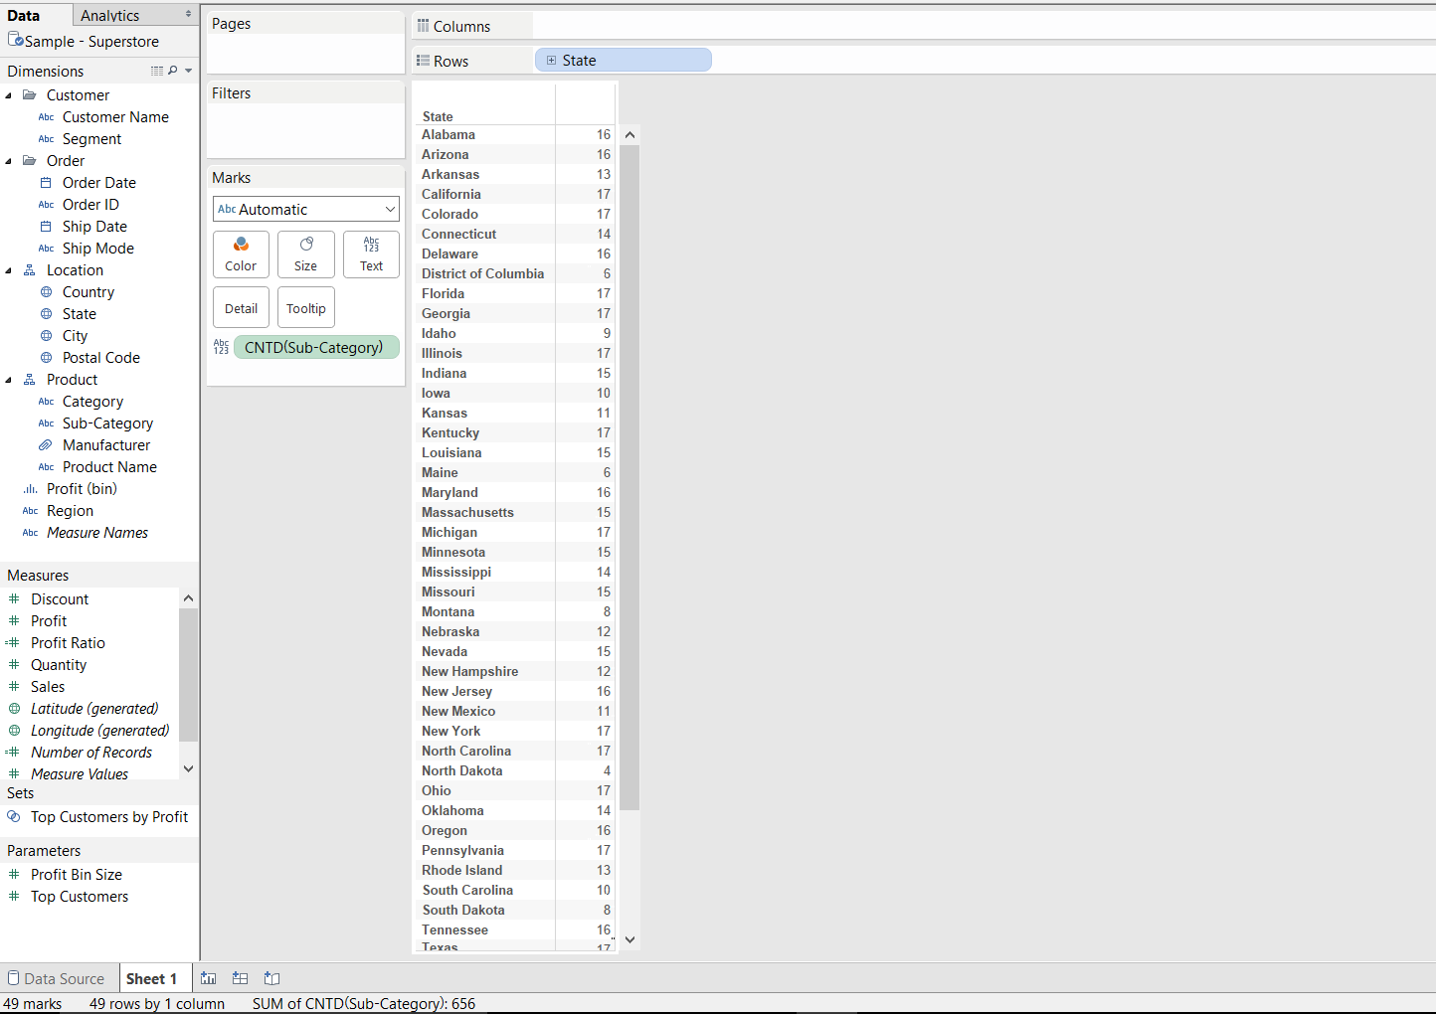Click the set icon beside Top Customers by Profit

(14, 817)
